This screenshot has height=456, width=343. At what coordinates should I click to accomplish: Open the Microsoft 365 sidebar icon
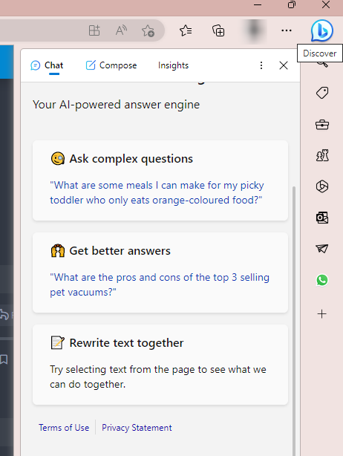[322, 186]
